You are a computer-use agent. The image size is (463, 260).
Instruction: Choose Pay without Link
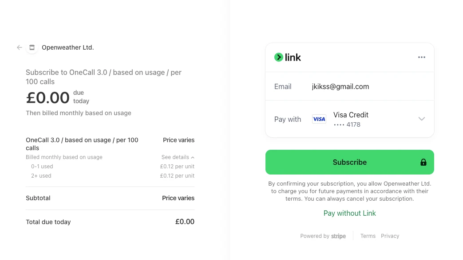click(349, 213)
